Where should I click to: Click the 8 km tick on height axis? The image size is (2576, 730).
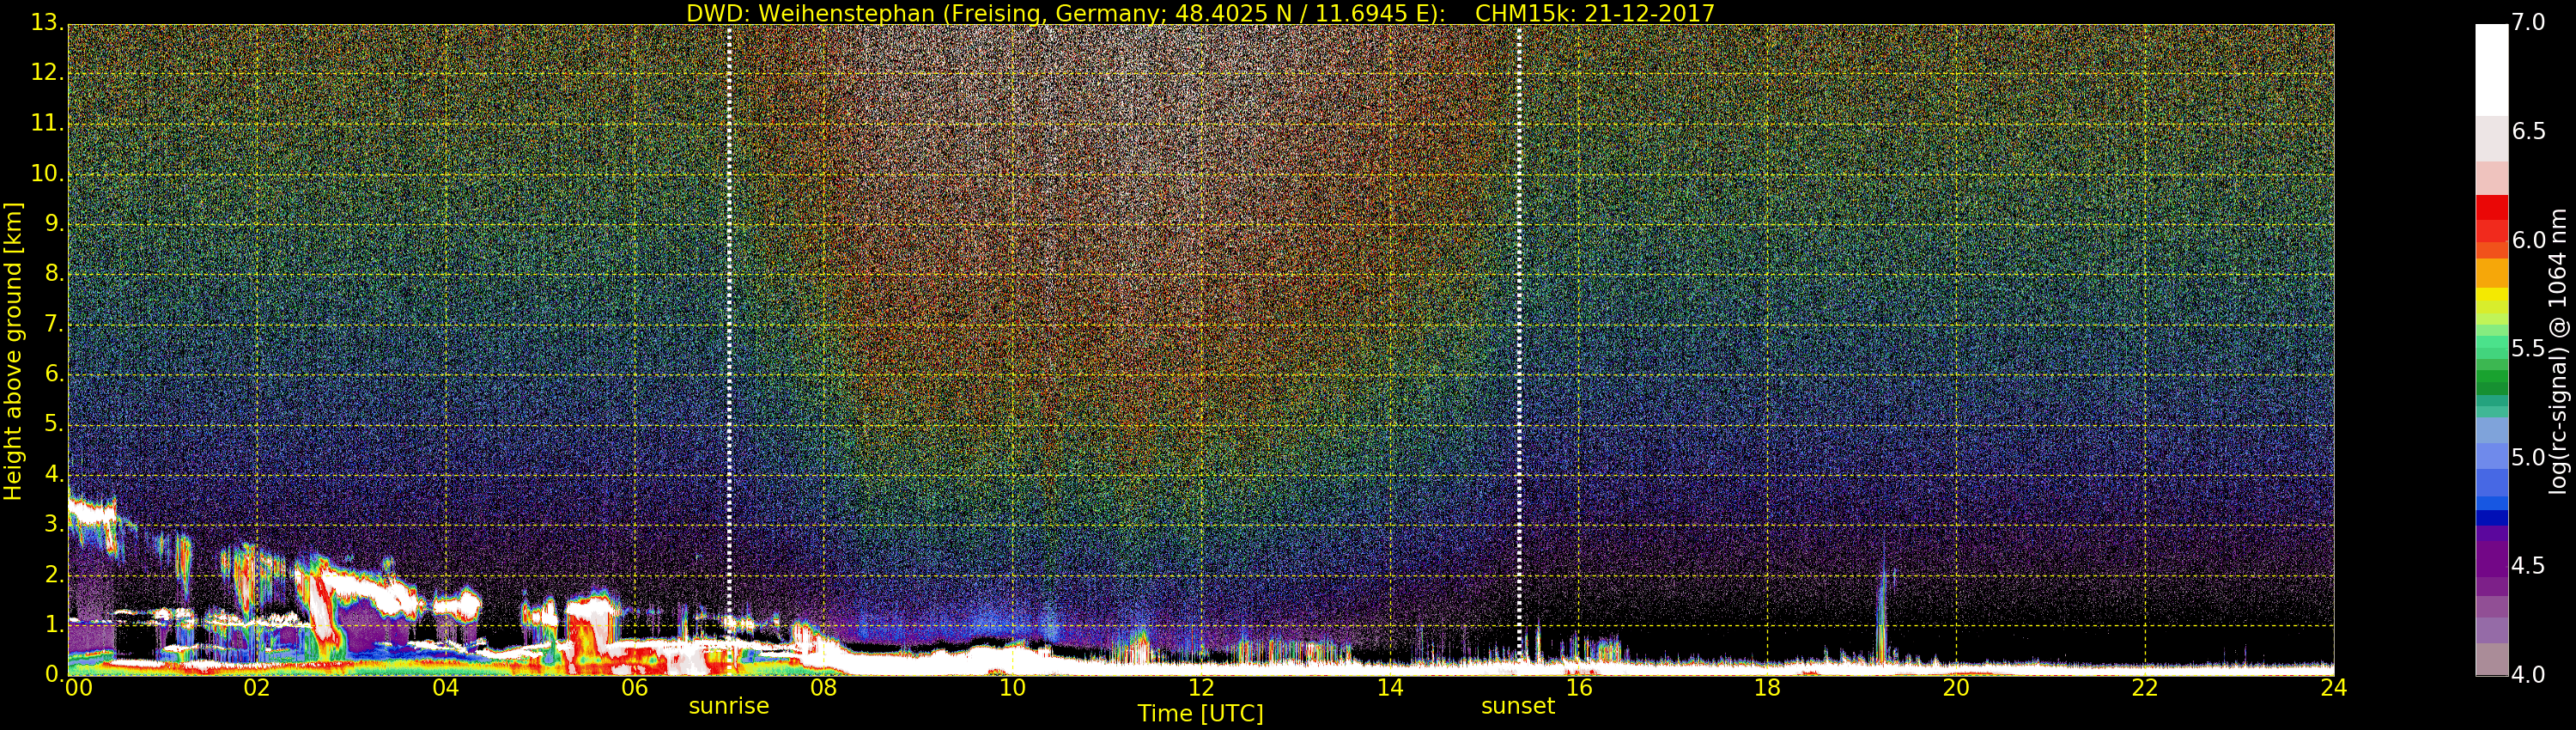(x=53, y=274)
